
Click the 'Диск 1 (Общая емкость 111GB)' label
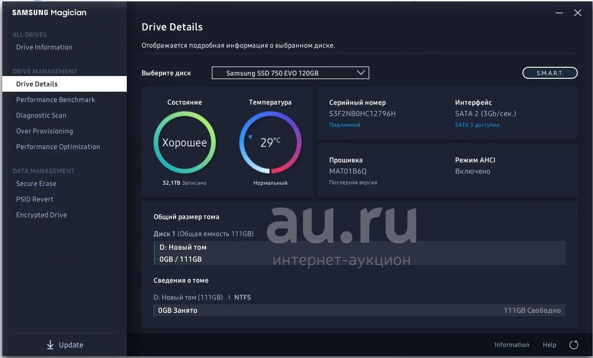[x=203, y=234]
